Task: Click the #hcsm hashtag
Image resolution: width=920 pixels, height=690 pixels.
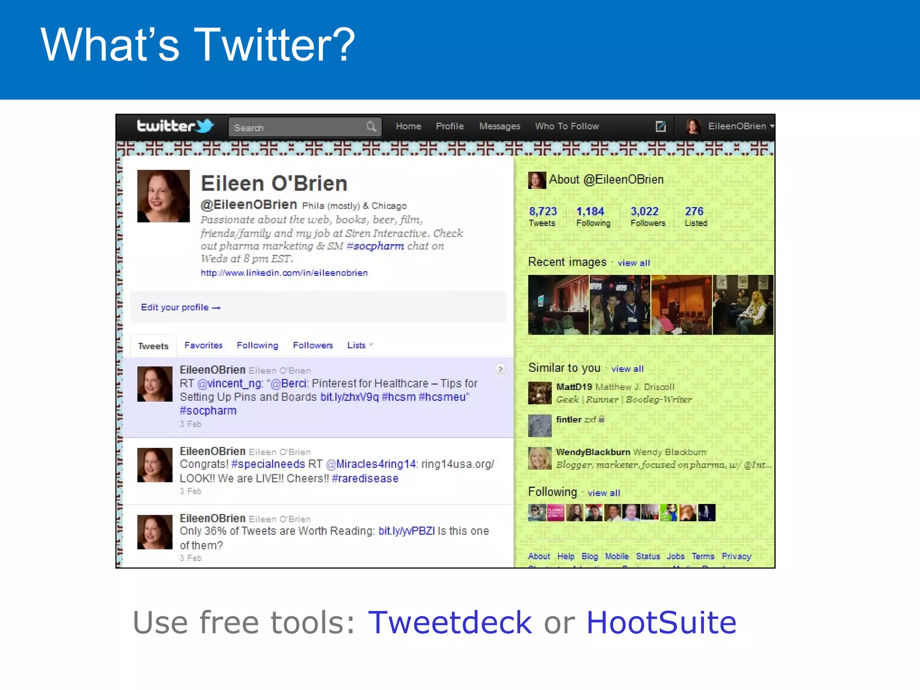Action: pos(398,397)
